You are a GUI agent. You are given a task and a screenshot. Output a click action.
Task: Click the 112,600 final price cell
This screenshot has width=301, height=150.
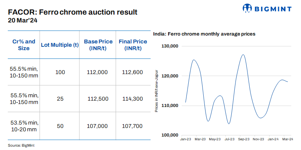point(133,72)
